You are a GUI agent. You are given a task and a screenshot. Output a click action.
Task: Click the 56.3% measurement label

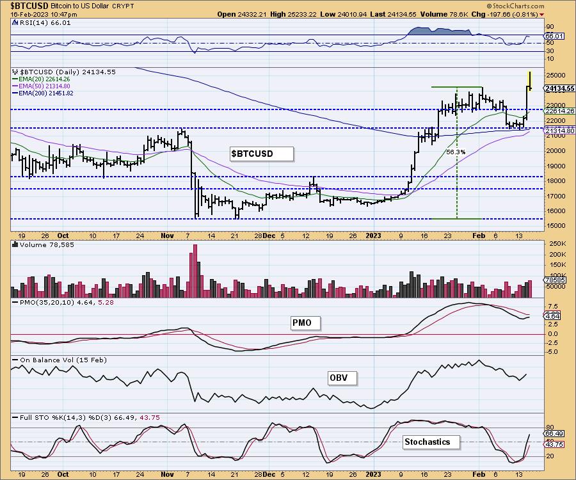tap(456, 152)
